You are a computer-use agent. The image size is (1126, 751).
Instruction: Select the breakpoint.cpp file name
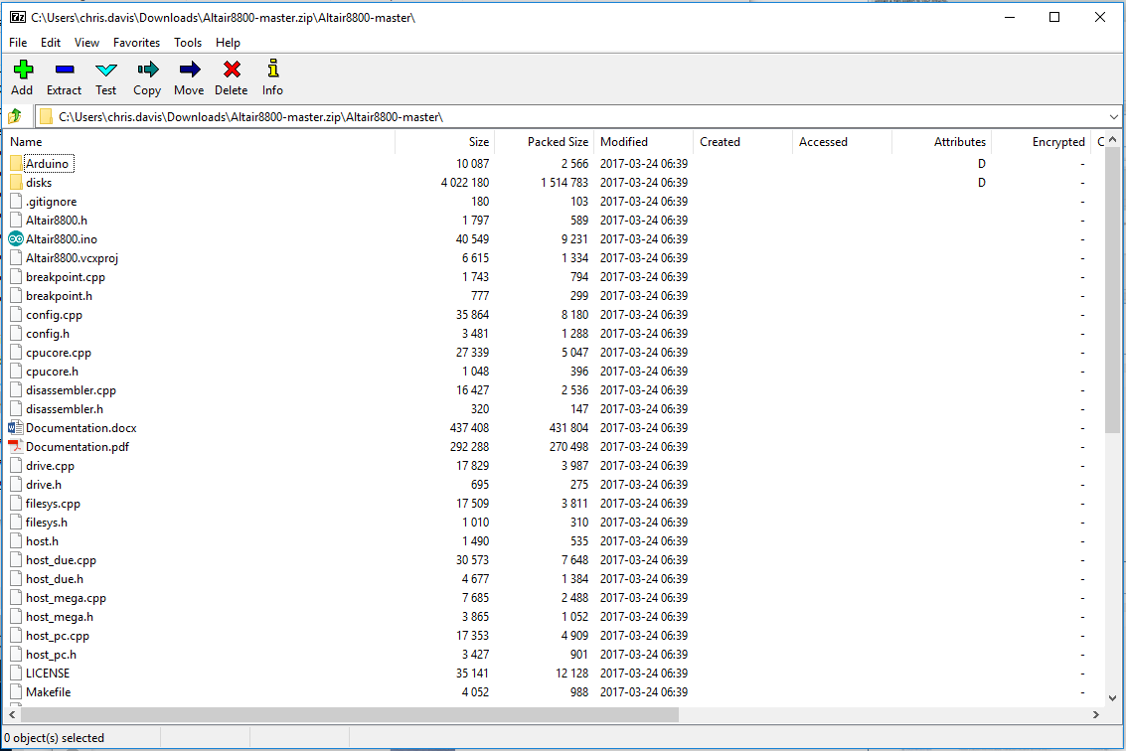pyautogui.click(x=66, y=277)
